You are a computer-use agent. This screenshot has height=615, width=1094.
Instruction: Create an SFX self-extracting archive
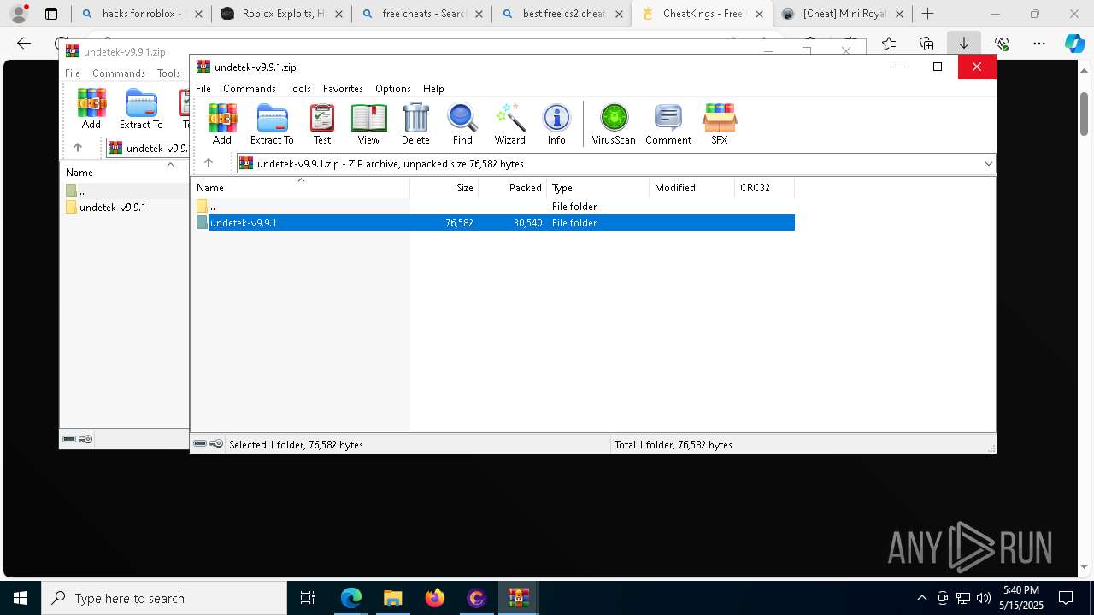tap(720, 124)
